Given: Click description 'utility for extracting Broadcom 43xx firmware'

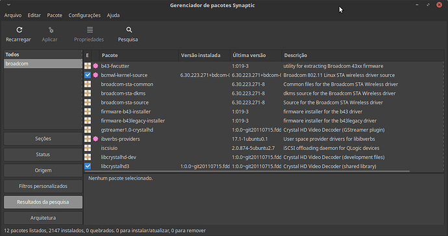Looking at the screenshot, I should [x=333, y=66].
